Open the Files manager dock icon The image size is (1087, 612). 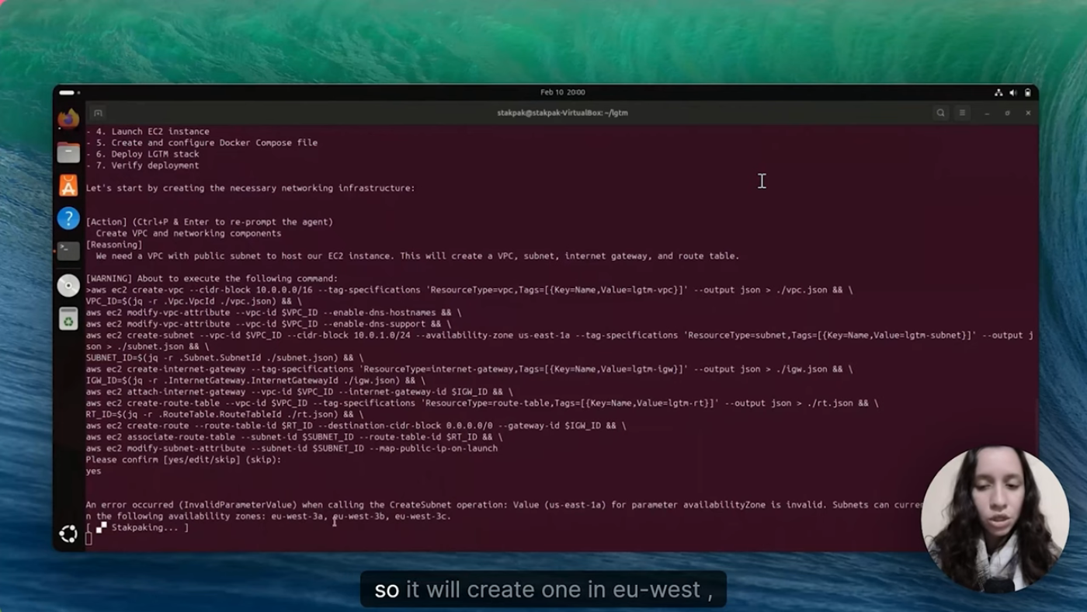68,152
